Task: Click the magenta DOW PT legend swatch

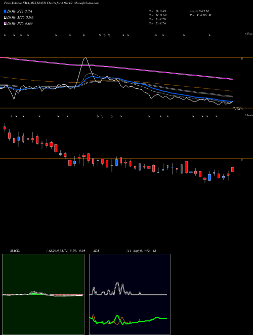Action: tap(5, 23)
